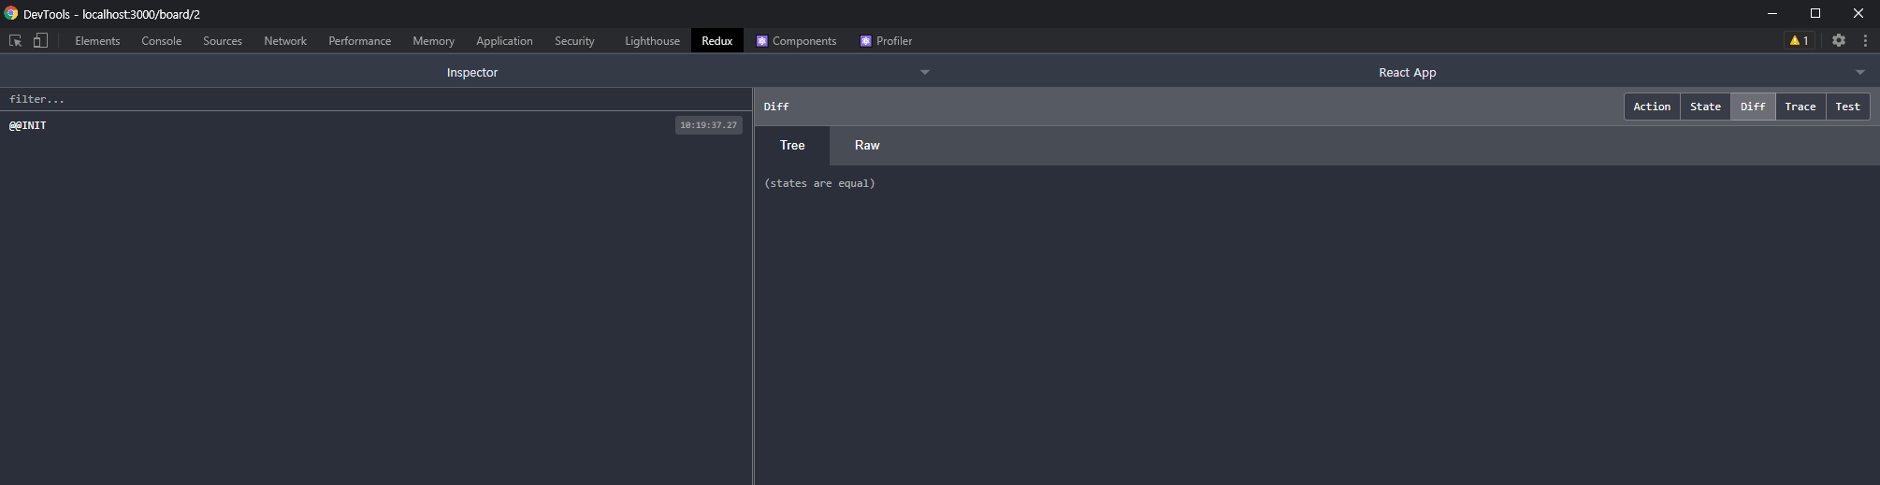Close the DevTools window
Image resolution: width=1880 pixels, height=485 pixels.
[x=1858, y=13]
